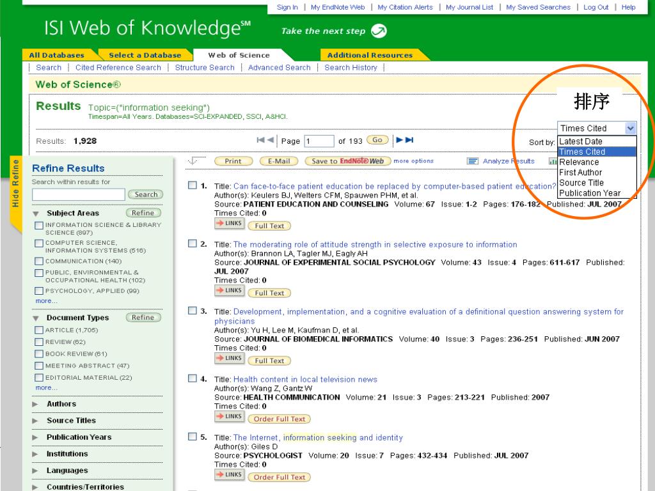Click the page number input field
655x491 pixels.
point(319,141)
